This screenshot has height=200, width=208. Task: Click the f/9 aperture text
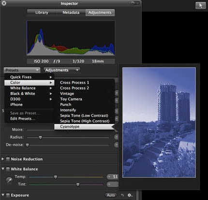57,61
